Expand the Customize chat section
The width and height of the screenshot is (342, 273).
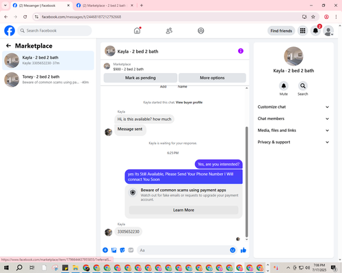point(293,107)
